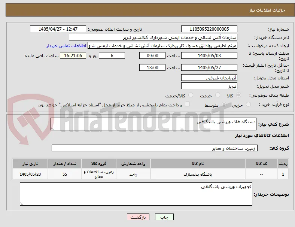295x227 pixels.
Task: Click the deadline time field 09:00
Action: [x=152, y=55]
